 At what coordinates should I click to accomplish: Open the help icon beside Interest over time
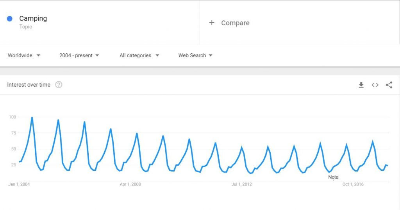[59, 84]
